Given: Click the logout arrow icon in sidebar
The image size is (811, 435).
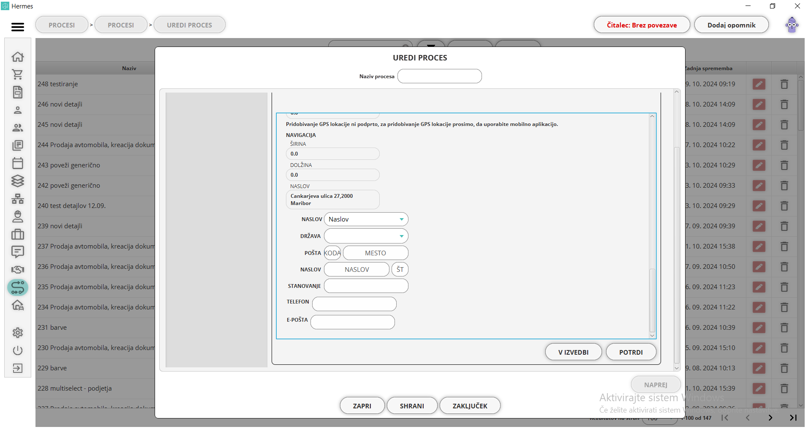Looking at the screenshot, I should point(18,368).
